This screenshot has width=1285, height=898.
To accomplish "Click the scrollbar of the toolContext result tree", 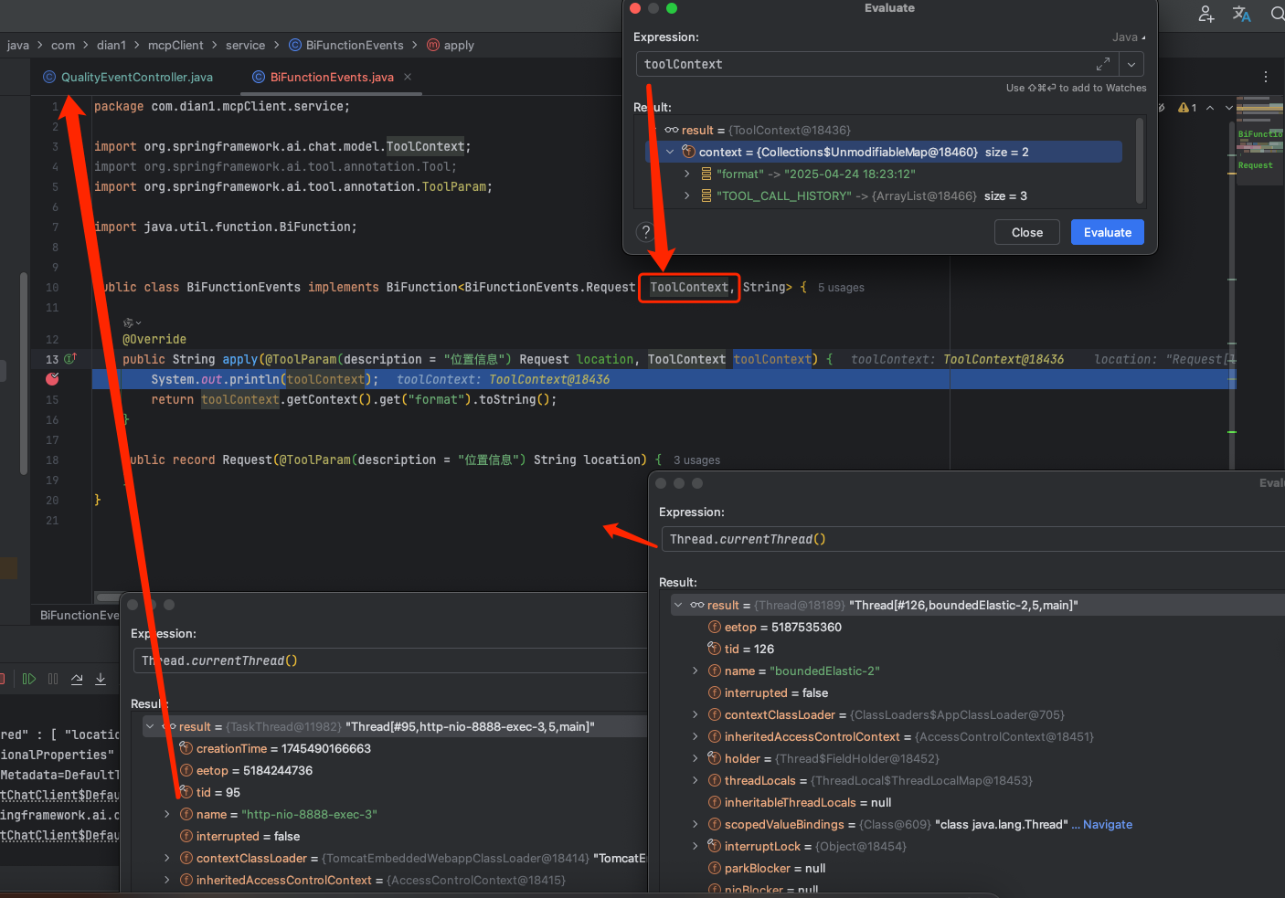I will click(1140, 161).
